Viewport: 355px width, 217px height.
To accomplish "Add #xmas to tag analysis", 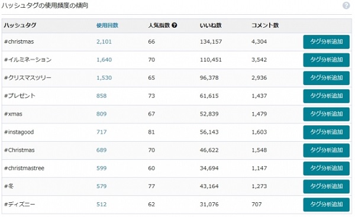I will (x=326, y=114).
